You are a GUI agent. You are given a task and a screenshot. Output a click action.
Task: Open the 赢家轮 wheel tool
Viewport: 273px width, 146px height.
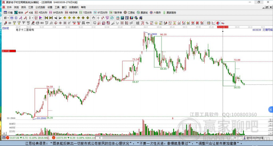click(x=142, y=12)
